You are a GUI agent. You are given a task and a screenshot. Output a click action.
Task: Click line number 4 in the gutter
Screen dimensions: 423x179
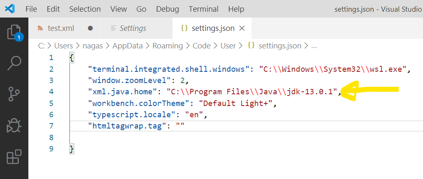tap(51, 91)
